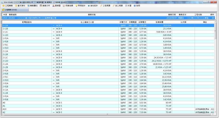Open the 說明 help menu
The height and width of the screenshot is (118, 219).
(137, 6)
